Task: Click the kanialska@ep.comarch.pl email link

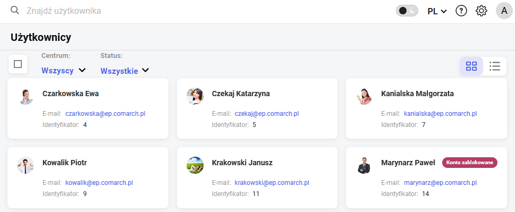Action: pos(441,114)
